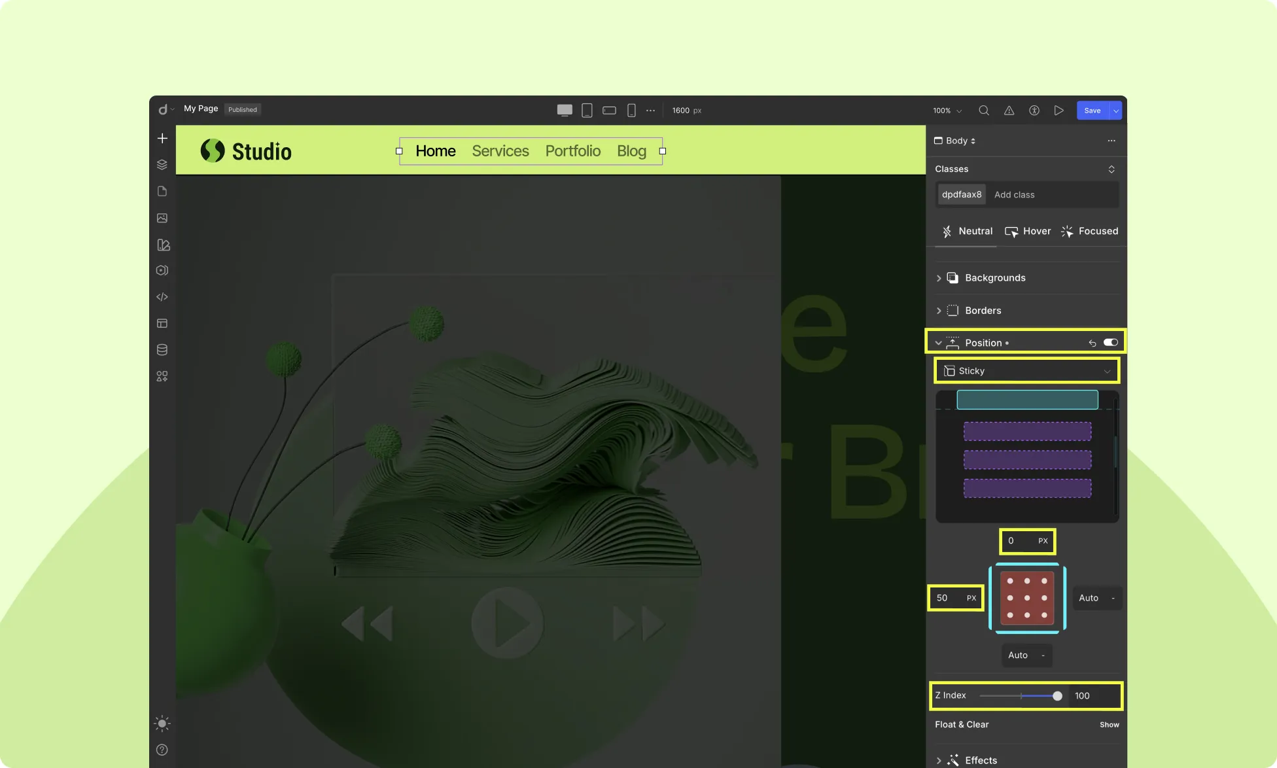Click the Add class field
1277x768 pixels.
point(1015,195)
